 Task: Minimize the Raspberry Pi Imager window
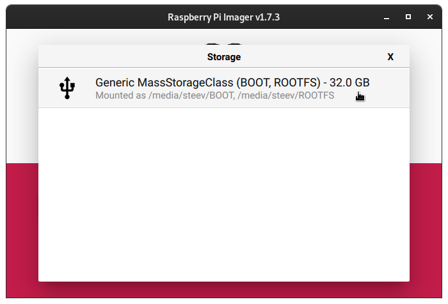387,17
